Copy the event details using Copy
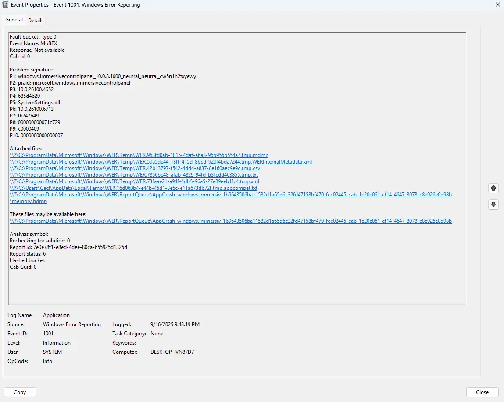Image resolution: width=504 pixels, height=402 pixels. [20, 392]
